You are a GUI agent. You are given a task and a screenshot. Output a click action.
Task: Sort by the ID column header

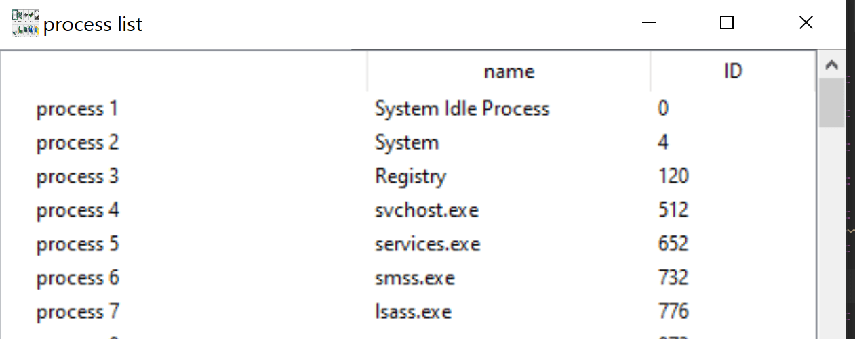coord(733,72)
